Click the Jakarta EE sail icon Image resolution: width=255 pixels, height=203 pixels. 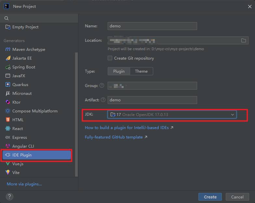8,58
